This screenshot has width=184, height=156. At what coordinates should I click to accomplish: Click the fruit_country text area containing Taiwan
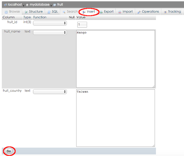coord(116,118)
